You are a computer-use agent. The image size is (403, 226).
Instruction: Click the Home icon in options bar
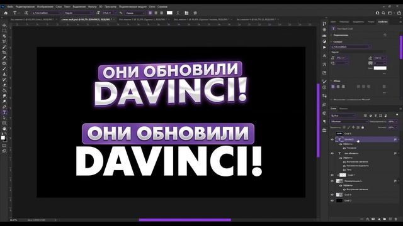pos(6,13)
